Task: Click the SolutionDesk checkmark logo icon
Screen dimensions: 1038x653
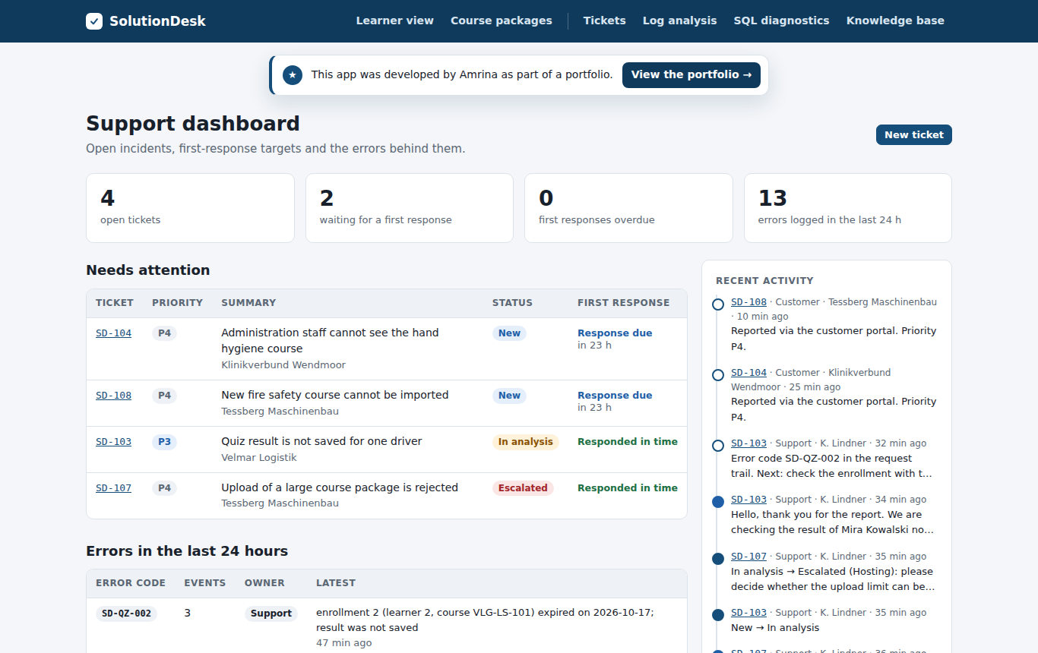Action: pos(94,21)
